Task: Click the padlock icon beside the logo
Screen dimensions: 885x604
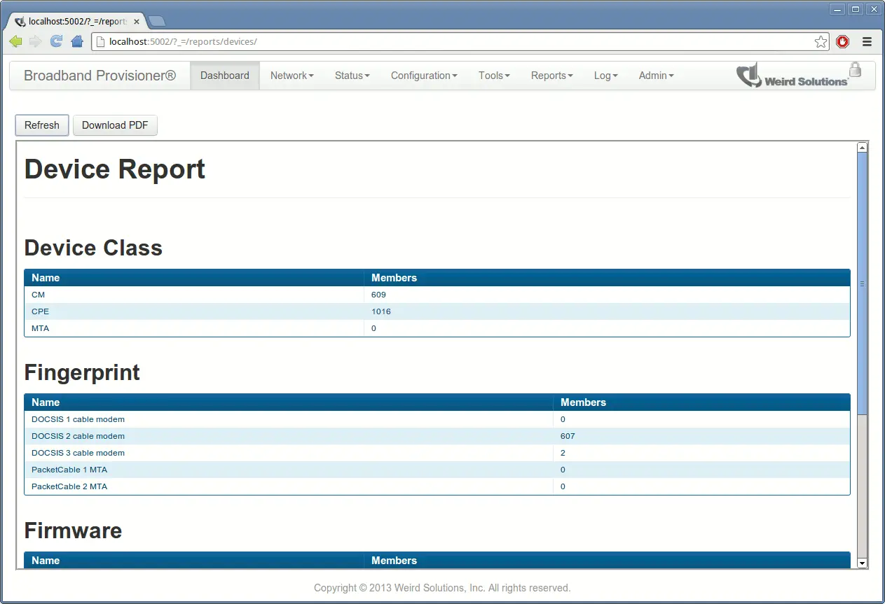Action: click(x=855, y=70)
